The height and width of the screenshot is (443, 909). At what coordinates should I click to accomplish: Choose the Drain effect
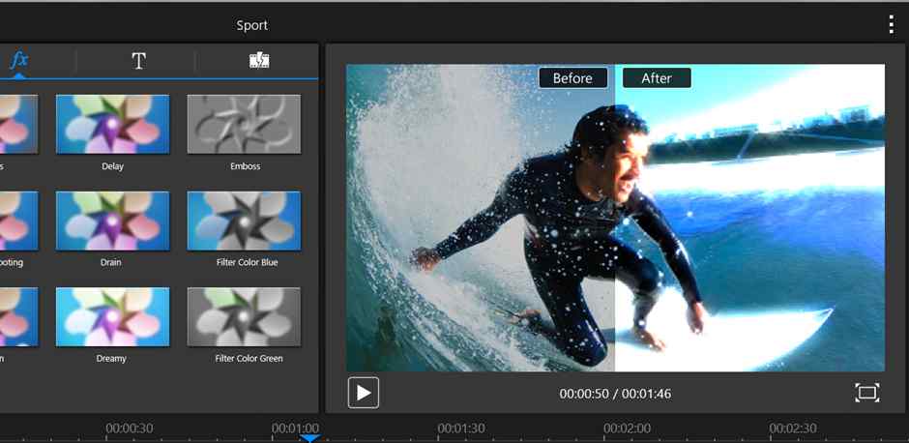(x=112, y=221)
